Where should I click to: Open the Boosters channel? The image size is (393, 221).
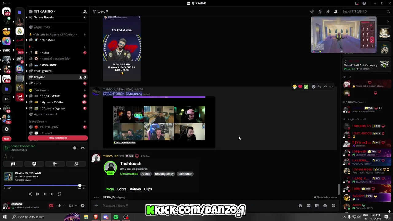(58, 40)
